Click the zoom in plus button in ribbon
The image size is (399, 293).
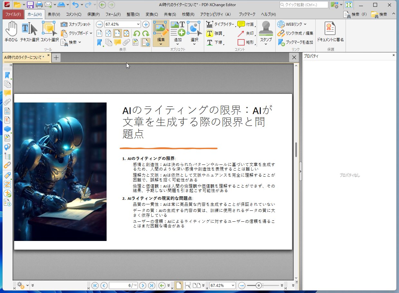point(146,24)
